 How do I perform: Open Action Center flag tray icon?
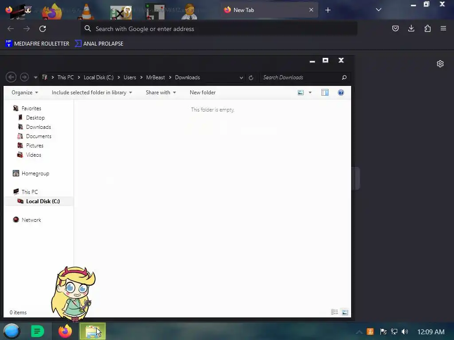[384, 332]
